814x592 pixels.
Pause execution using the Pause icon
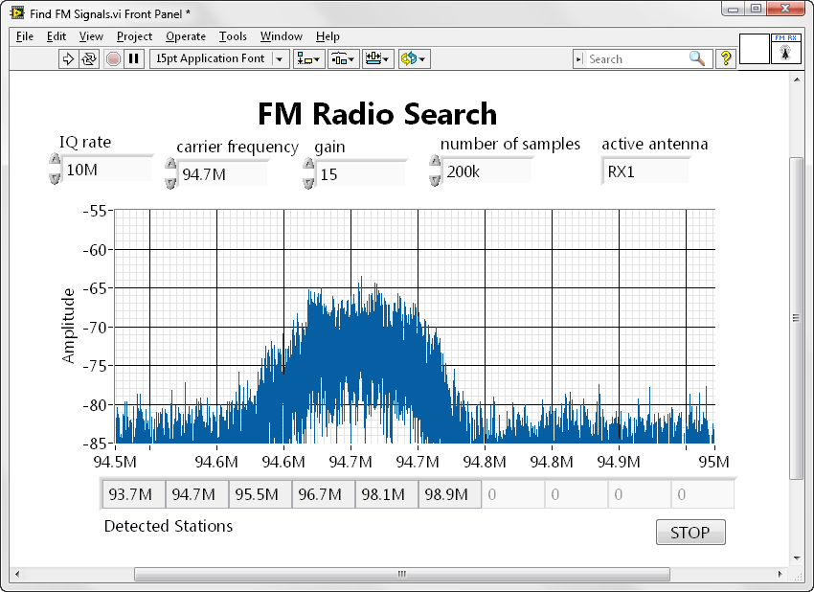click(x=132, y=58)
